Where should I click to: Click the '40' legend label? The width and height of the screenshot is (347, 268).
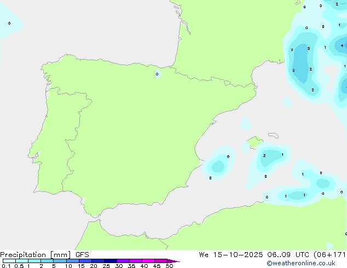click(x=144, y=266)
